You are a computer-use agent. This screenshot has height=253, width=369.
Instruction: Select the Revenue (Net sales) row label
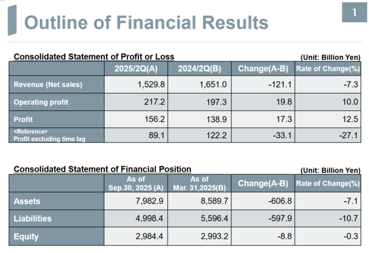pyautogui.click(x=47, y=84)
